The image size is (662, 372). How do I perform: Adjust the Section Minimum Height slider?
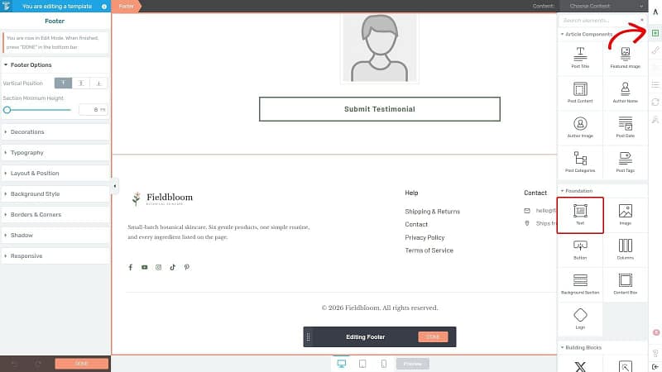[37, 110]
